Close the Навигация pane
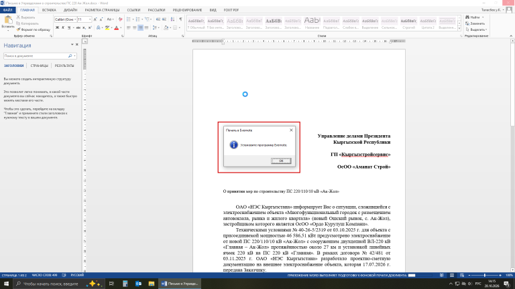This screenshot has height=289, width=515. point(77,45)
